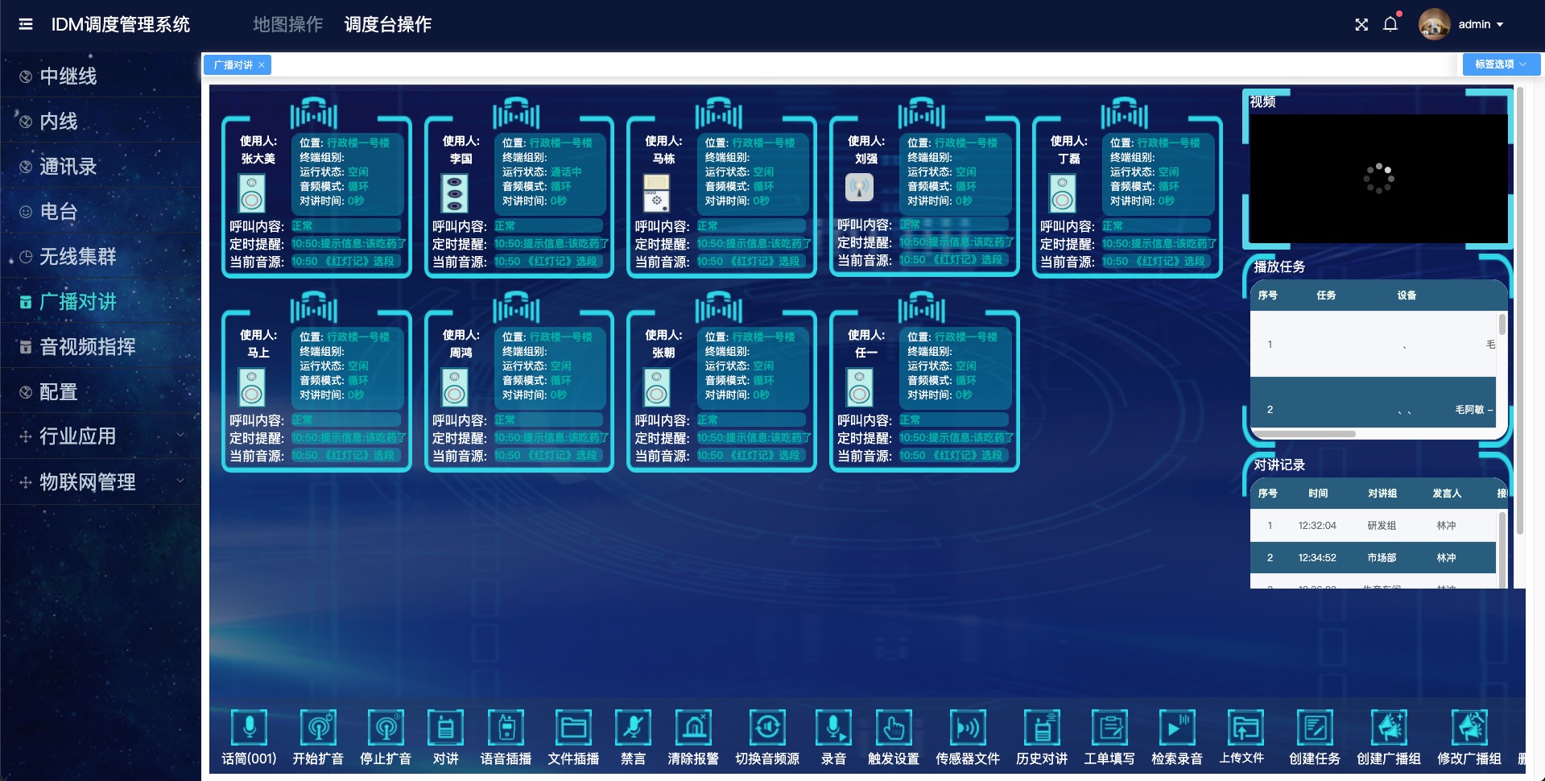This screenshot has height=781, width=1545.
Task: Toggle fullscreen icon in top bar
Action: coord(1361,24)
